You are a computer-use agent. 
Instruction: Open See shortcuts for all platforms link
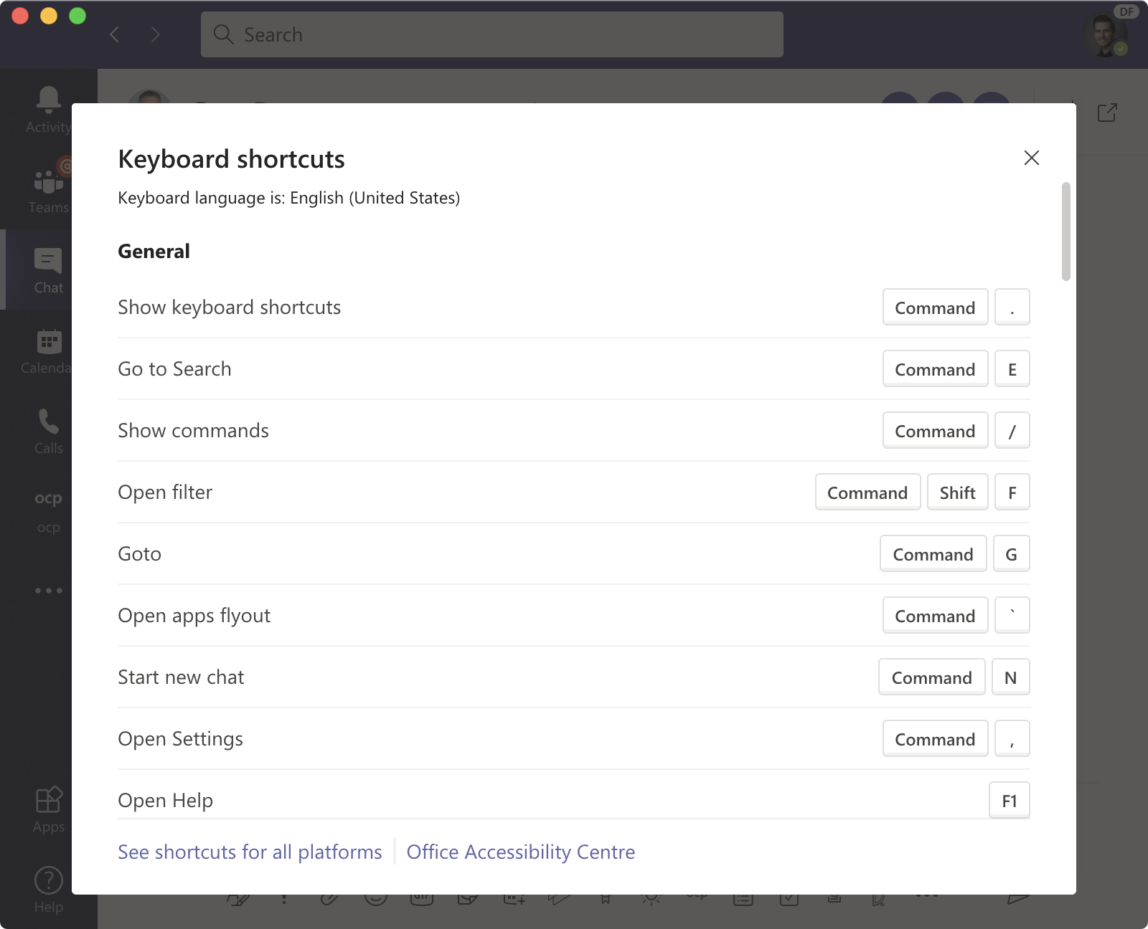pos(250,852)
